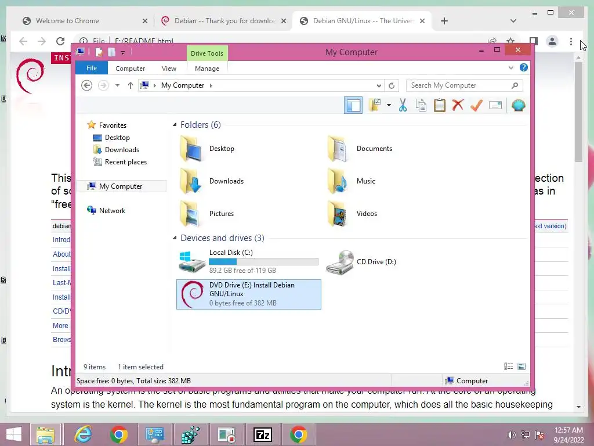
Task: Open the Manage ribbon tab
Action: point(207,69)
